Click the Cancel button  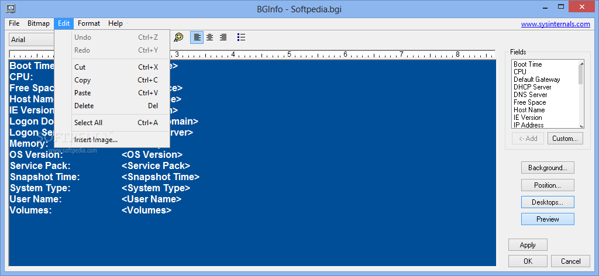pos(570,261)
